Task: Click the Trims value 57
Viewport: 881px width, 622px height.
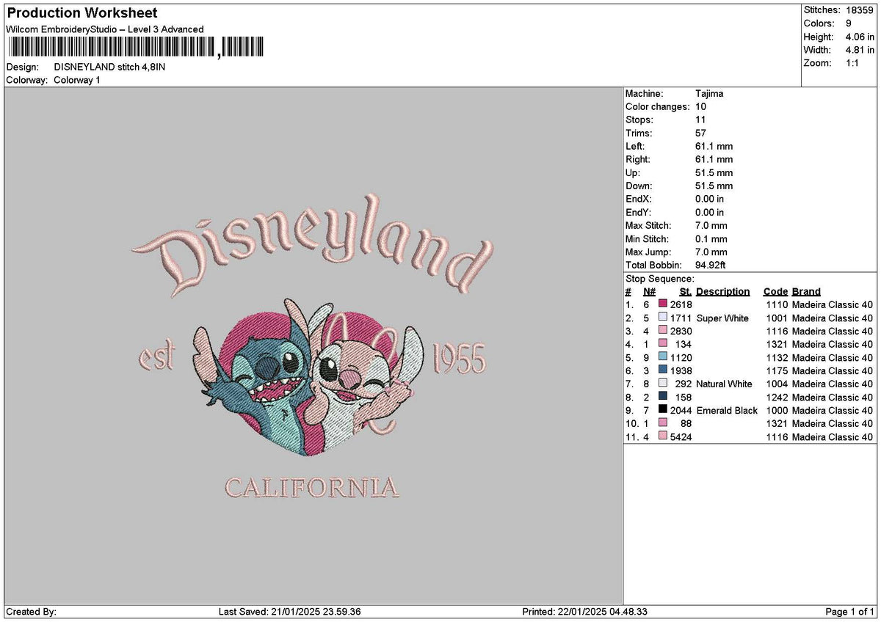Action: click(700, 133)
